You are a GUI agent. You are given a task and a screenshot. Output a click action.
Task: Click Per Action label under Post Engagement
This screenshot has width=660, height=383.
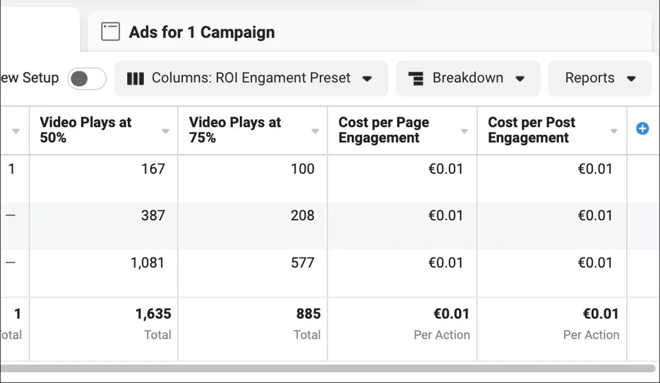point(591,335)
